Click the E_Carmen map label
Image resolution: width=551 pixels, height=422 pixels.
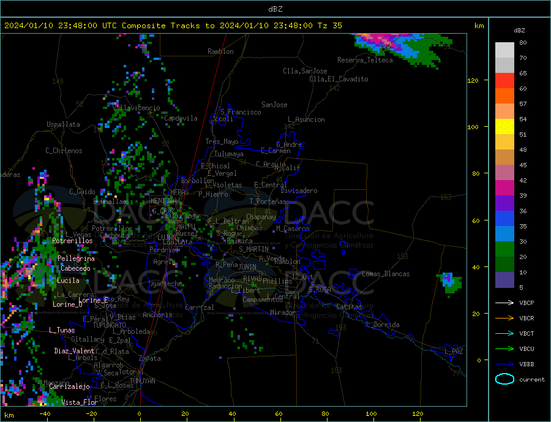[x=275, y=151]
